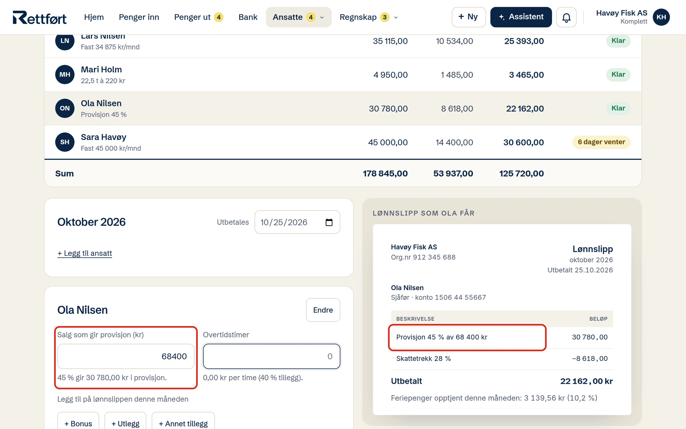Expand the Regnskap menu chevron
This screenshot has height=429, width=686.
click(x=396, y=17)
